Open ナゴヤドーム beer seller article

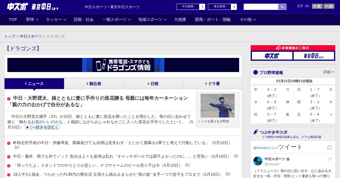(x=98, y=165)
